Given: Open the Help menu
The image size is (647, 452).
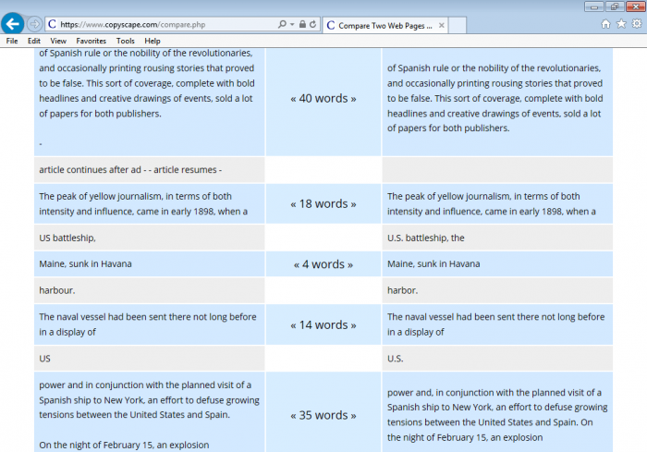Looking at the screenshot, I should 153,41.
